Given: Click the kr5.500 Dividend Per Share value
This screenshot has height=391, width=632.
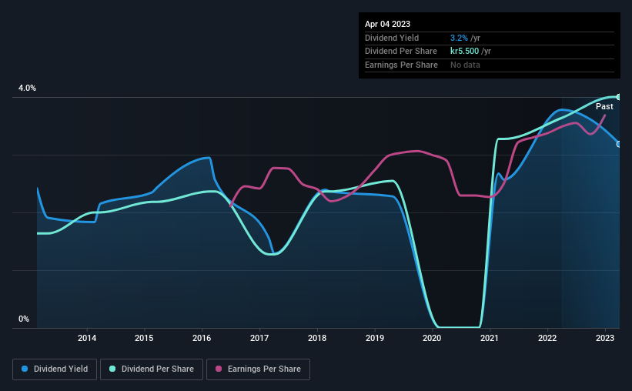Looking at the screenshot, I should pos(464,52).
